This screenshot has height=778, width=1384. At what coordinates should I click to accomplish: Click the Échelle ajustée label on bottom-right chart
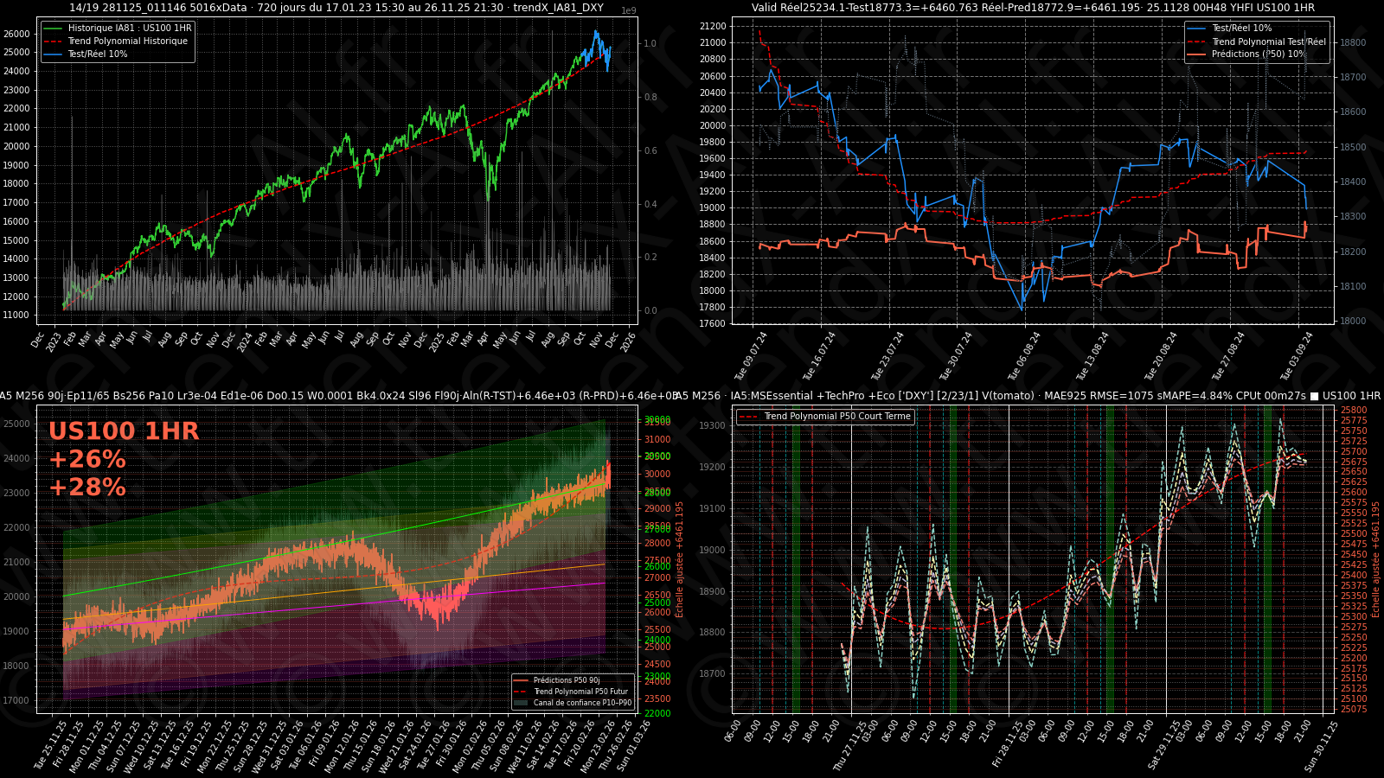click(x=1375, y=559)
